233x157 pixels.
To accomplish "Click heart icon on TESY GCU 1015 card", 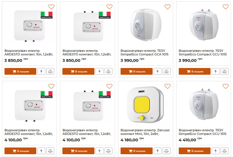I will tap(225, 7).
